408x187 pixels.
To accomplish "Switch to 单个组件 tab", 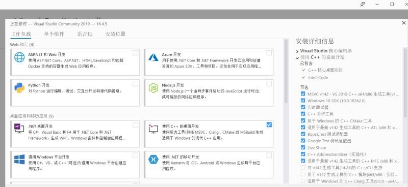I will pyautogui.click(x=54, y=34).
